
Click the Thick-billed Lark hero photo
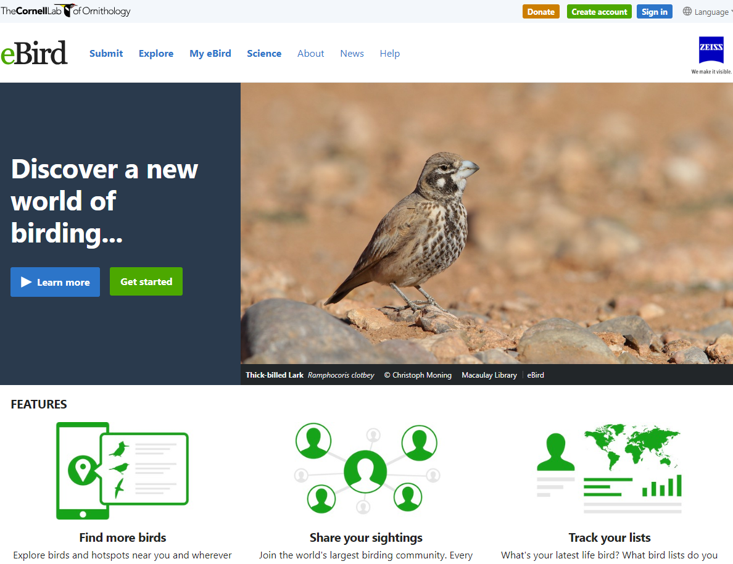[487, 223]
